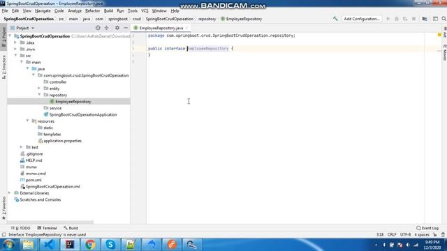Open the 1: Project side tool window
Image resolution: width=447 pixels, height=251 pixels.
[3, 38]
